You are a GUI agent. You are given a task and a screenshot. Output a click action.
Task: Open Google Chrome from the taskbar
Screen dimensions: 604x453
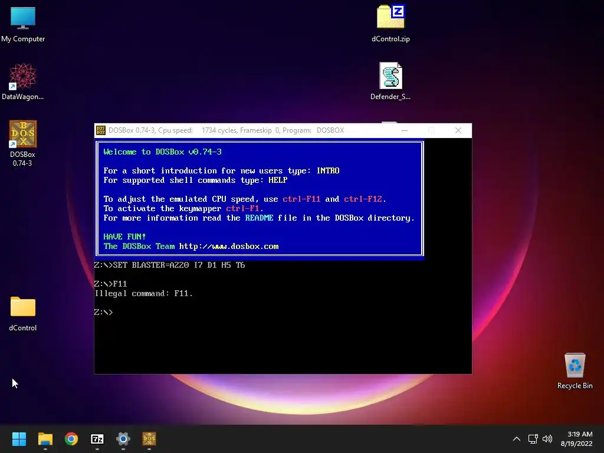71,439
